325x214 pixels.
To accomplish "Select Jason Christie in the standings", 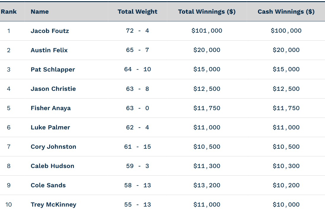I will pos(53,89).
